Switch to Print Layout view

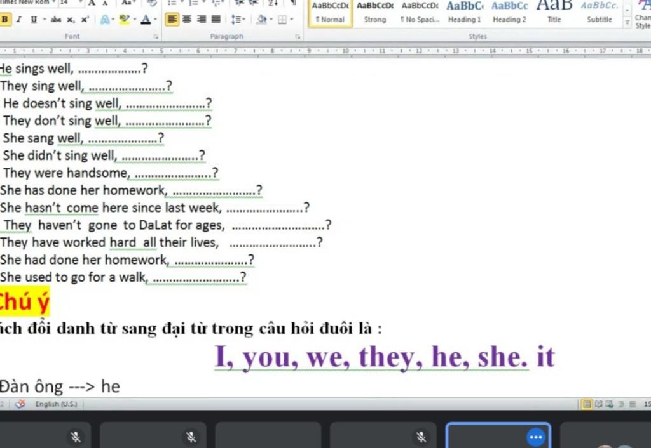[x=587, y=404]
